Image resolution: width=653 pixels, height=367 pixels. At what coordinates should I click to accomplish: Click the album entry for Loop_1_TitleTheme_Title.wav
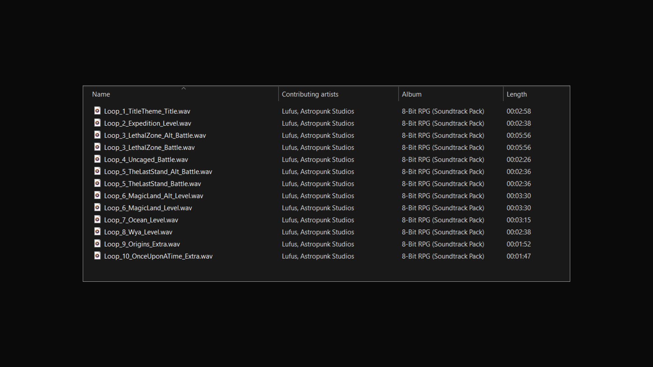442,111
